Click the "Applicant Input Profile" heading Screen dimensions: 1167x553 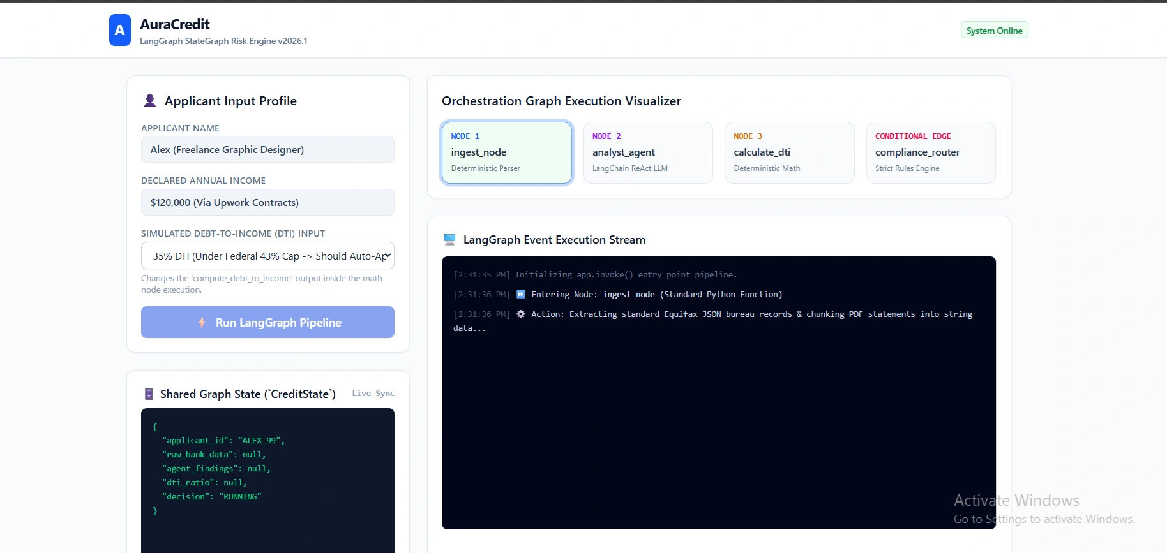tap(230, 101)
